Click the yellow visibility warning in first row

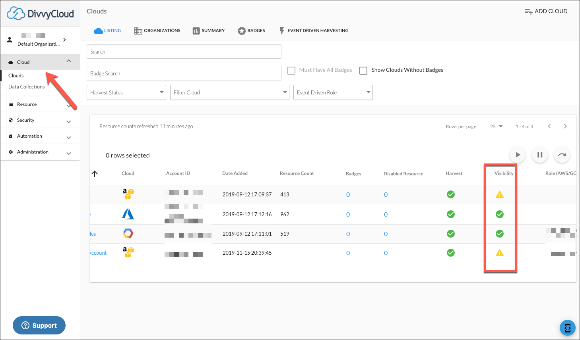pyautogui.click(x=499, y=194)
